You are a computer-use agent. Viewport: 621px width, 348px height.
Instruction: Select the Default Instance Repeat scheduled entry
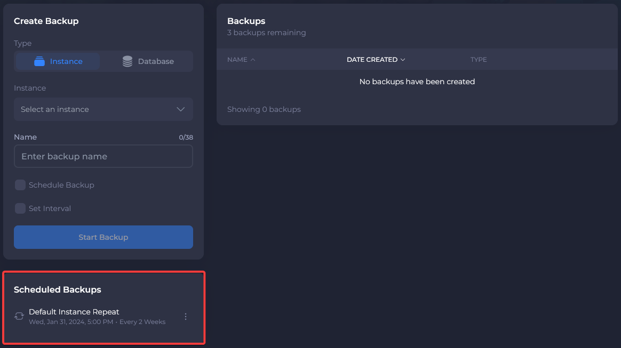(74, 312)
